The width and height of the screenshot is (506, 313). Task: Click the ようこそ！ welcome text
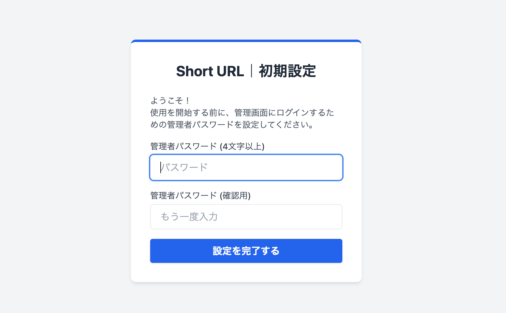[x=170, y=101]
